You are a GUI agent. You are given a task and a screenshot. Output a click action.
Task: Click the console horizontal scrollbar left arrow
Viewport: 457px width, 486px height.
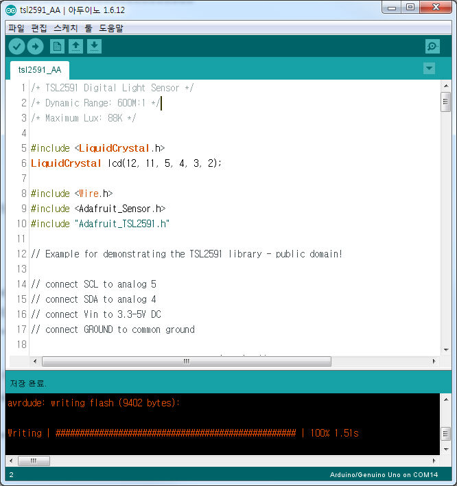(11, 461)
